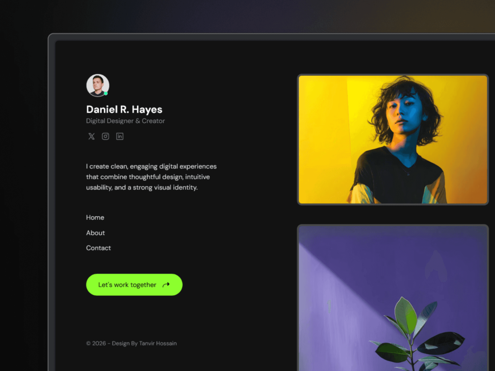Open the Contact menu item
The width and height of the screenshot is (495, 371).
[x=98, y=248]
